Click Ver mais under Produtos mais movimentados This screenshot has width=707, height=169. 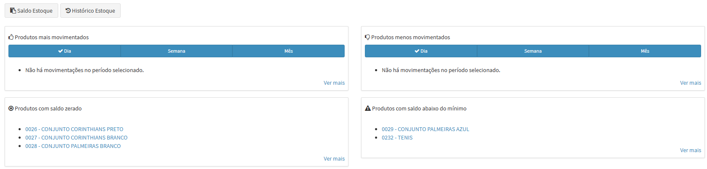(x=334, y=83)
